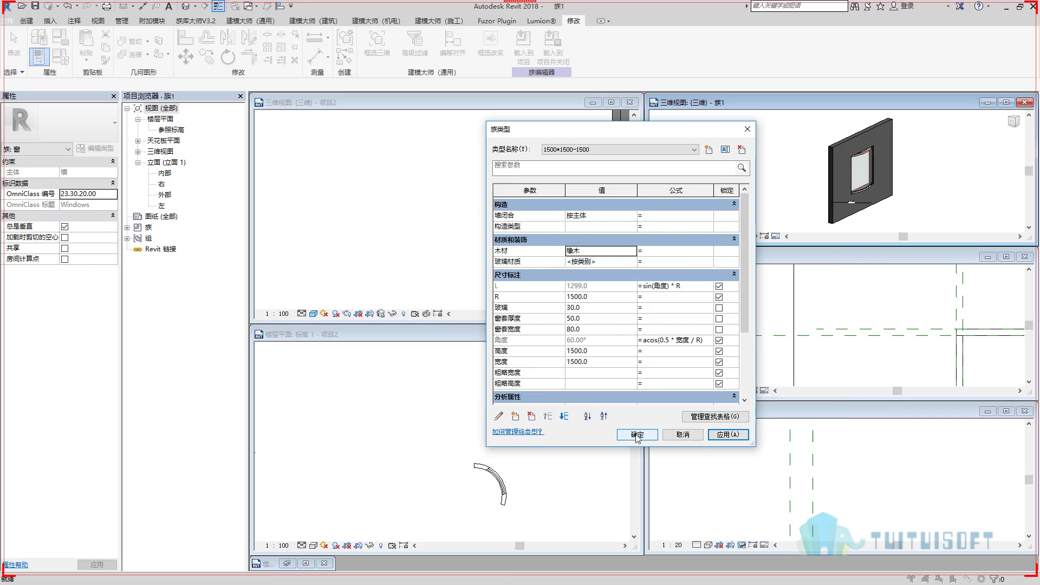Click the edit parameter pencil icon
Image resolution: width=1040 pixels, height=585 pixels.
[499, 416]
